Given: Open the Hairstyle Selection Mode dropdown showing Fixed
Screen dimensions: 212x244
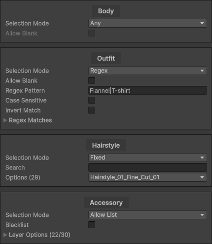Looking at the screenshot, I should pos(147,158).
